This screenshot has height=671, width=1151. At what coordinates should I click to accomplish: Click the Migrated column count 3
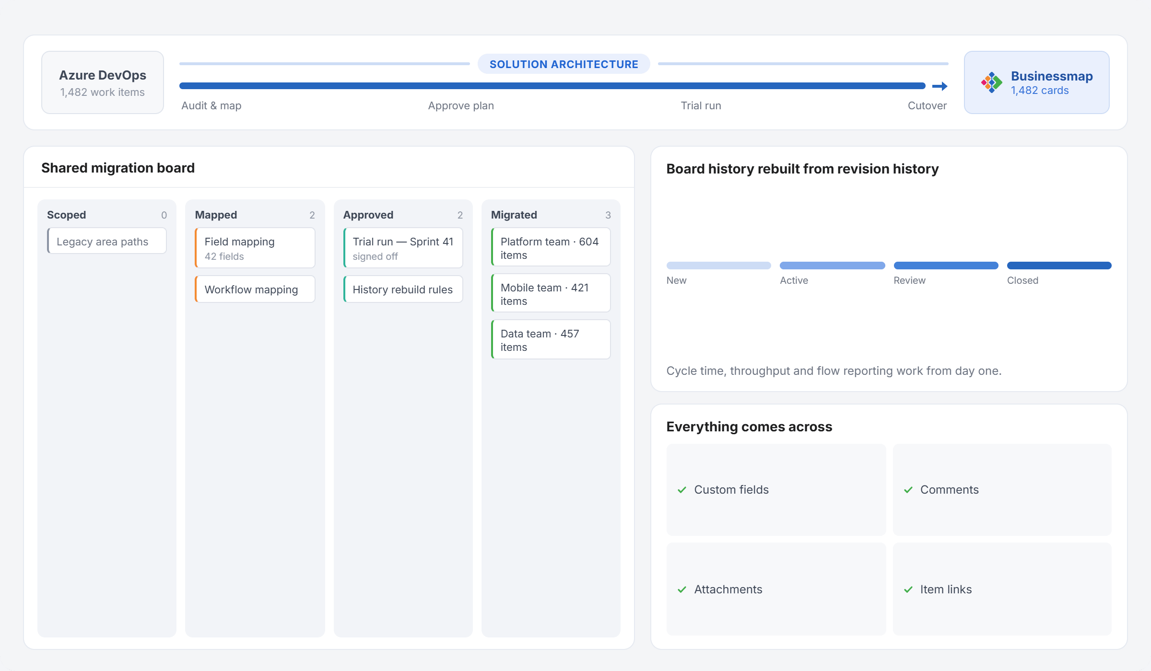[x=608, y=215]
